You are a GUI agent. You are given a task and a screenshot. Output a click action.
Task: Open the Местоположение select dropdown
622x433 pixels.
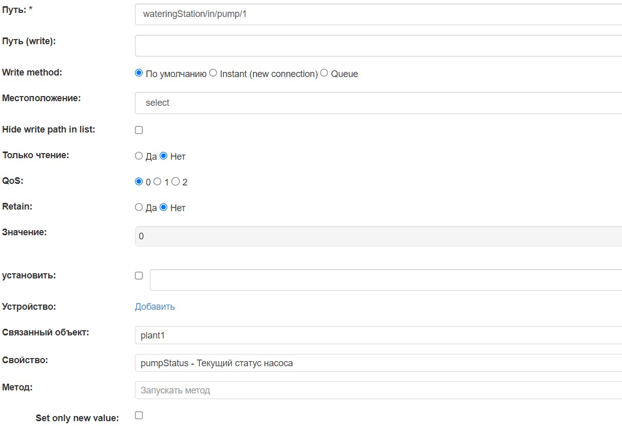[308, 102]
